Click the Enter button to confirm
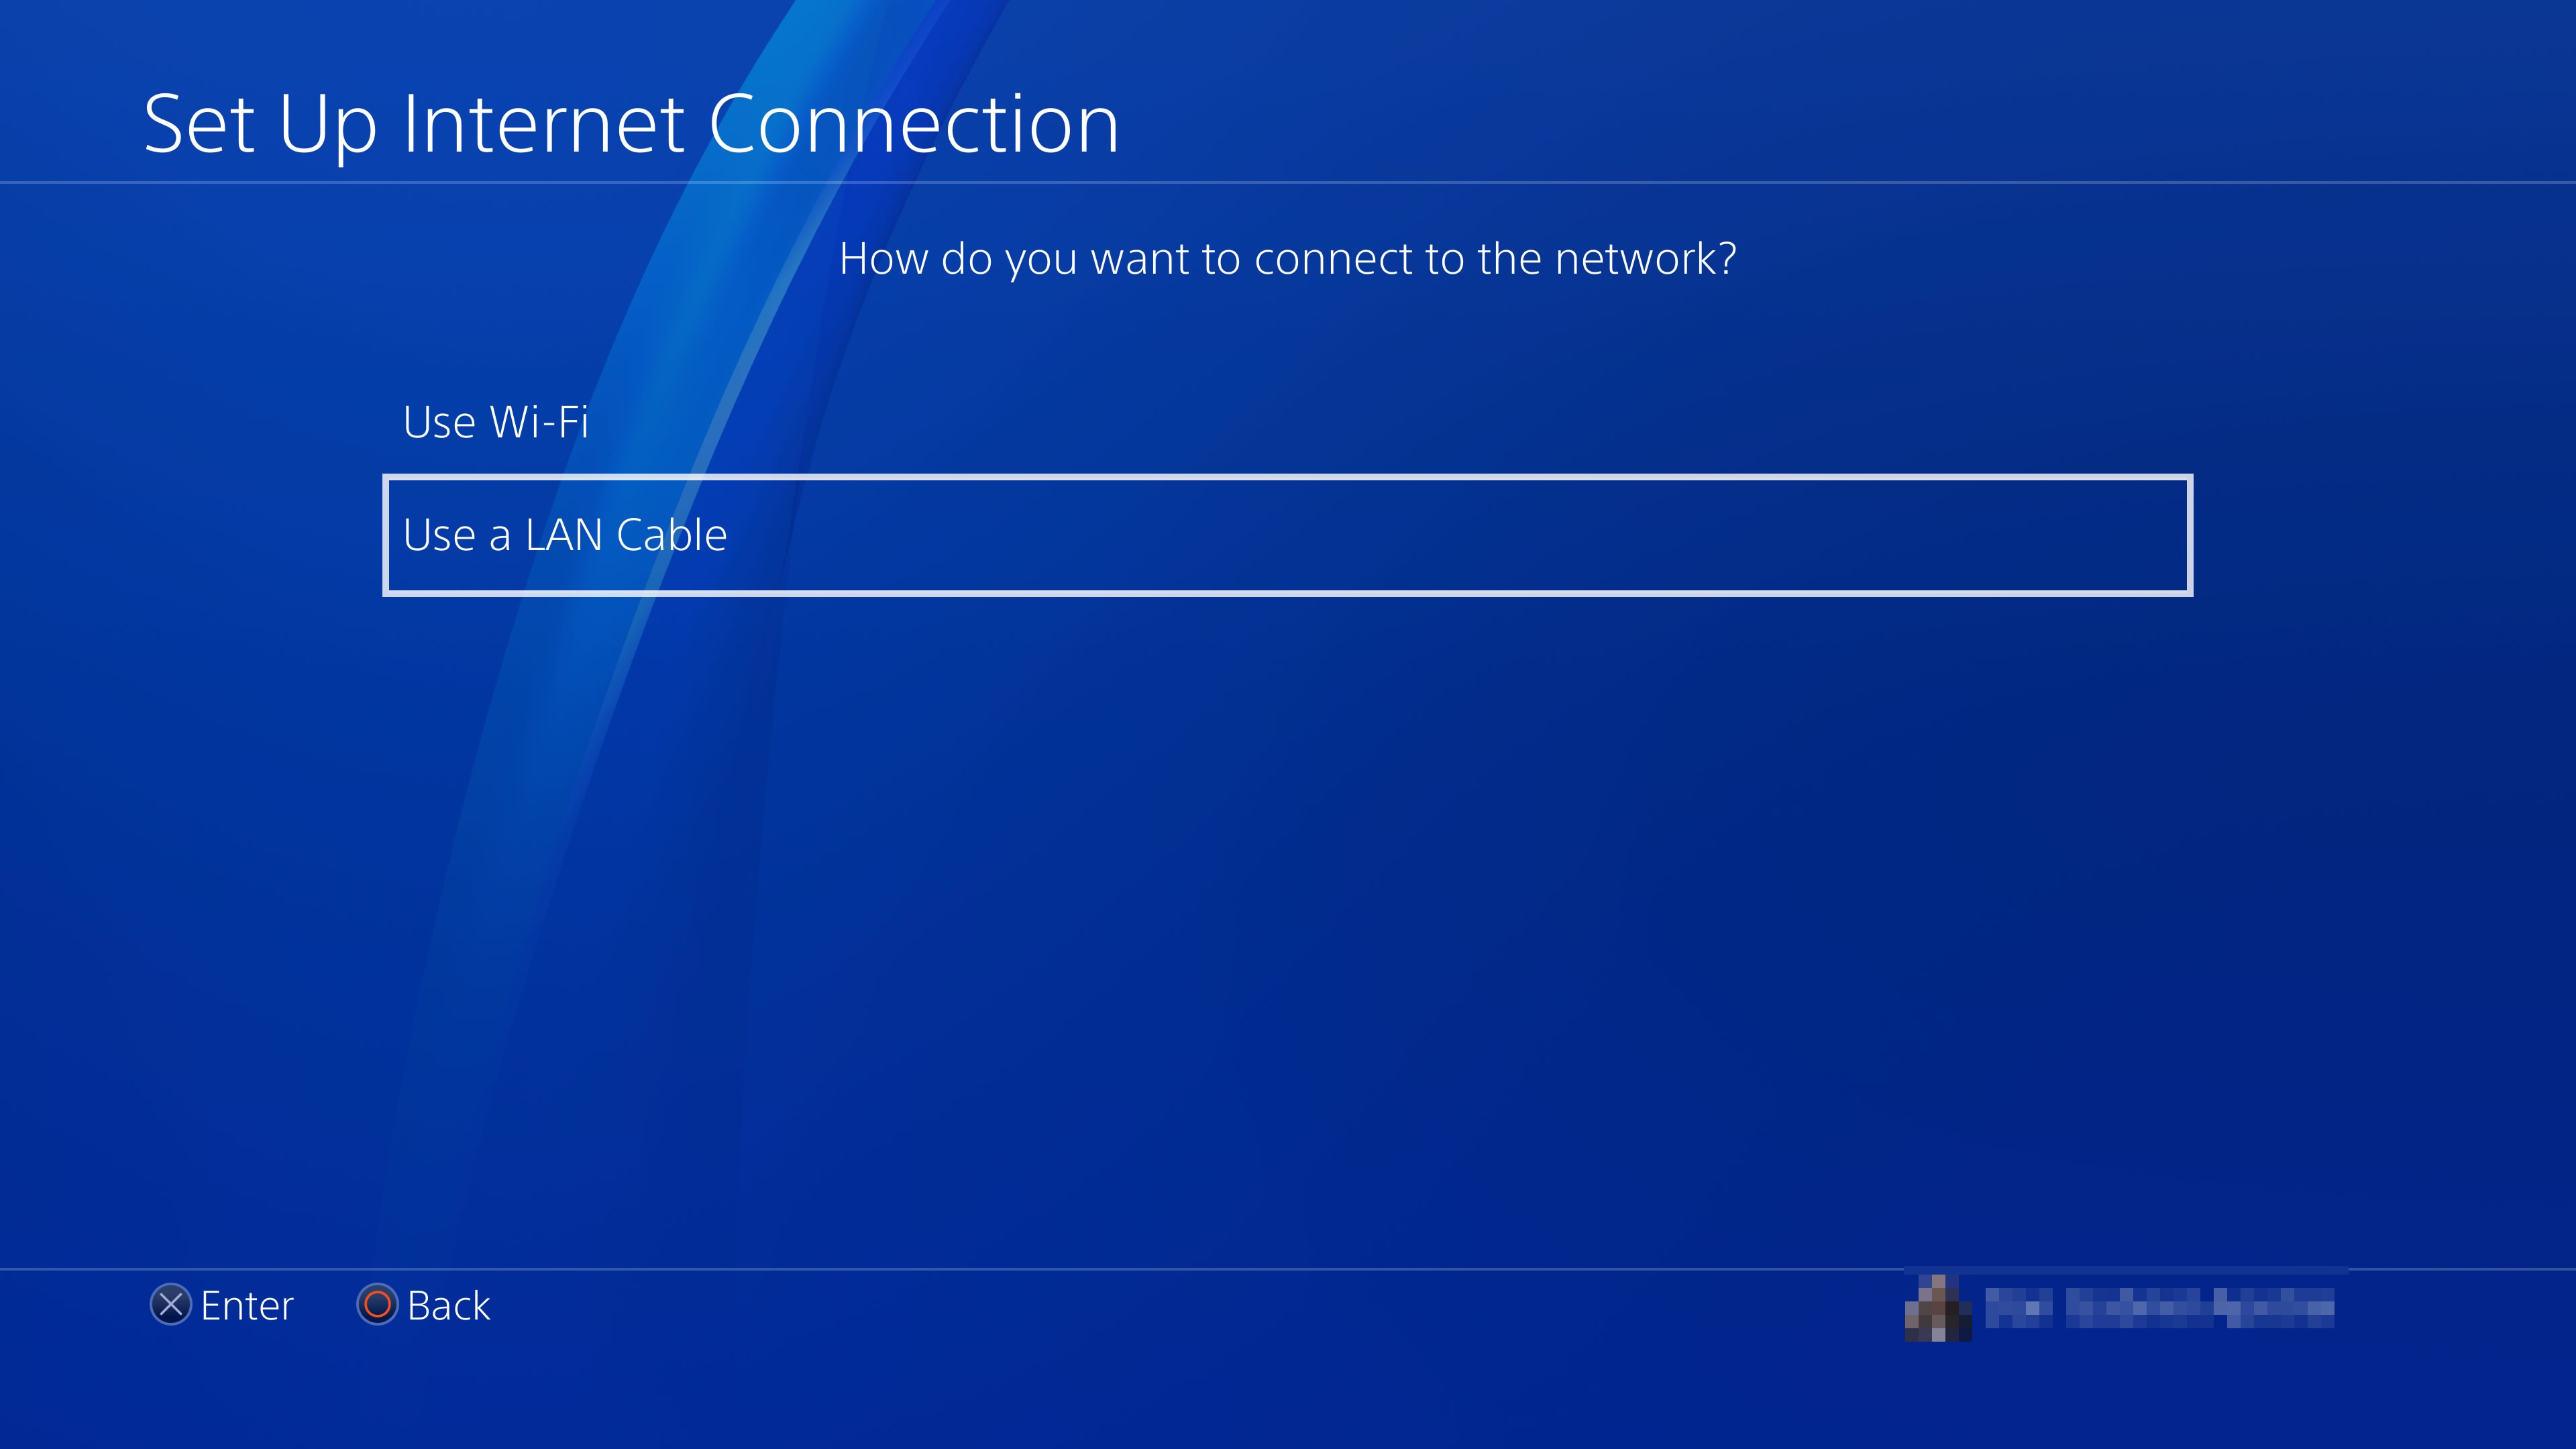 221,1305
